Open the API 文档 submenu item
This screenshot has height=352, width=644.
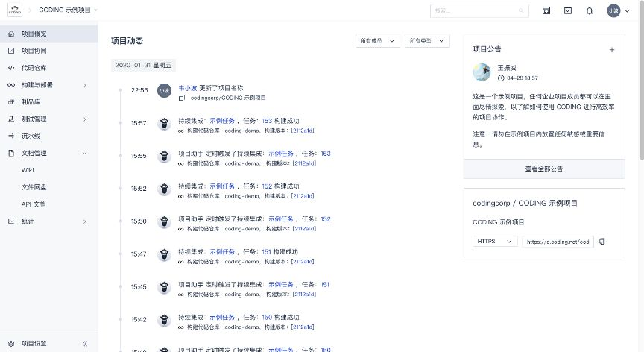[34, 204]
